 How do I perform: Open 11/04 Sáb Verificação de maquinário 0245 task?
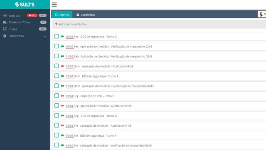coord(159,56)
